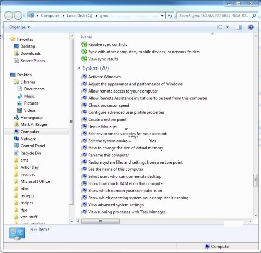
Task: Click the Control Panel icon
Action: point(16,146)
